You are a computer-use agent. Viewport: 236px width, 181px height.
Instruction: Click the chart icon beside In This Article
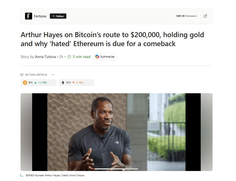[22, 75]
